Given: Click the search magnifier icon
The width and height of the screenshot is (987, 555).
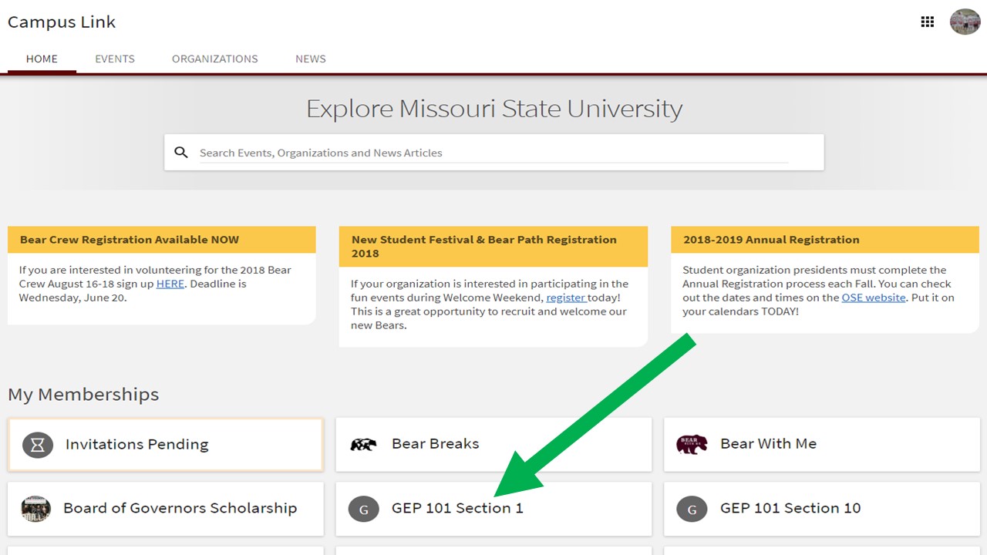Looking at the screenshot, I should [x=181, y=153].
